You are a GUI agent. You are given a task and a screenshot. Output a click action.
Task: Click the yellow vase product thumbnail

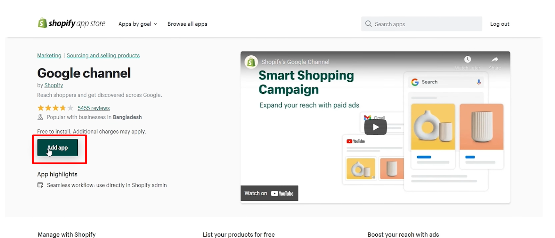tap(433, 127)
